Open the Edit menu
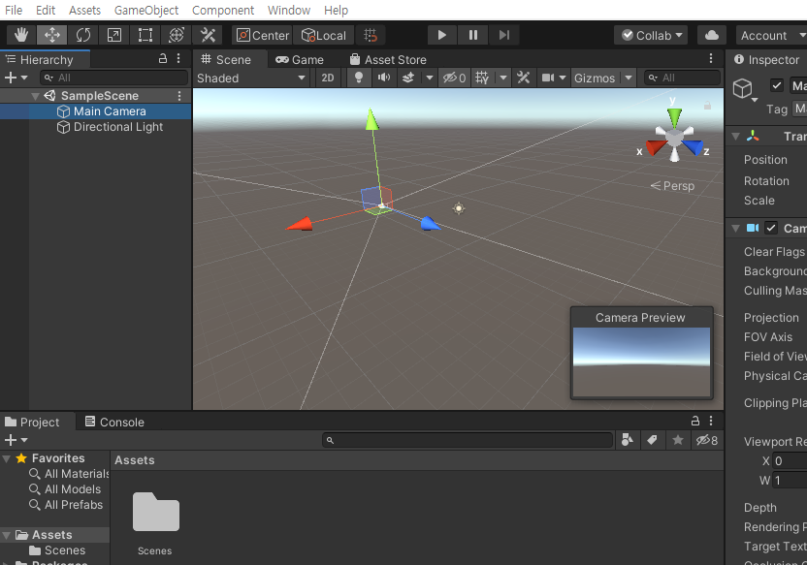The image size is (807, 565). point(46,11)
